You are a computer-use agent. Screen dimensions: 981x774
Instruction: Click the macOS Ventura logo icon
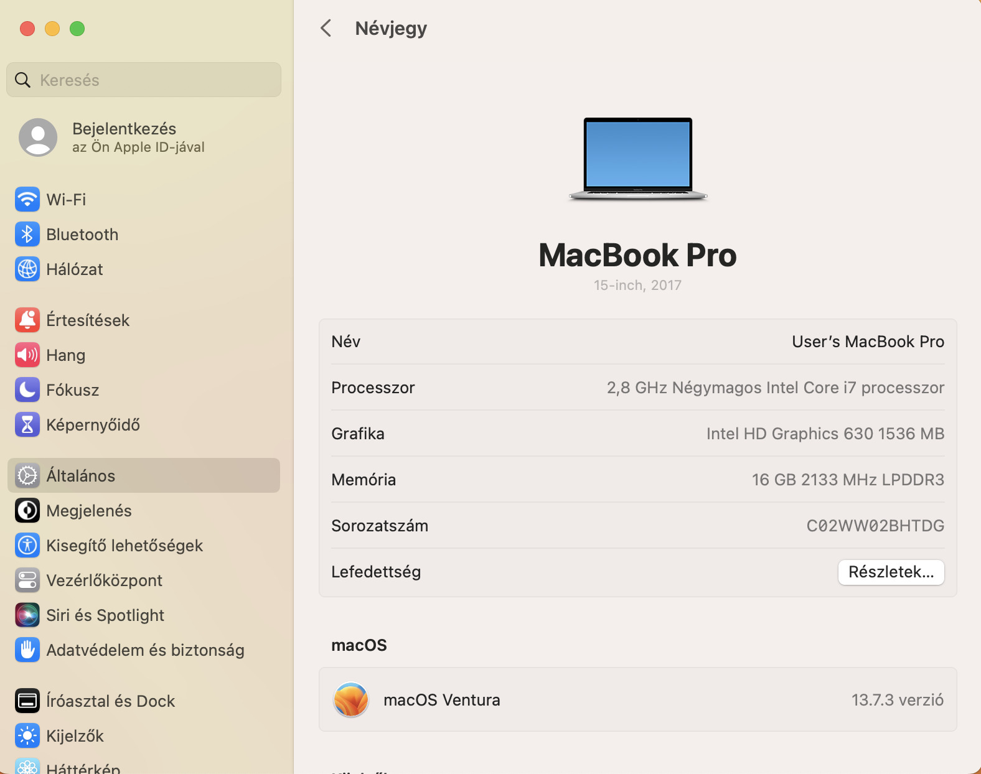click(x=351, y=700)
